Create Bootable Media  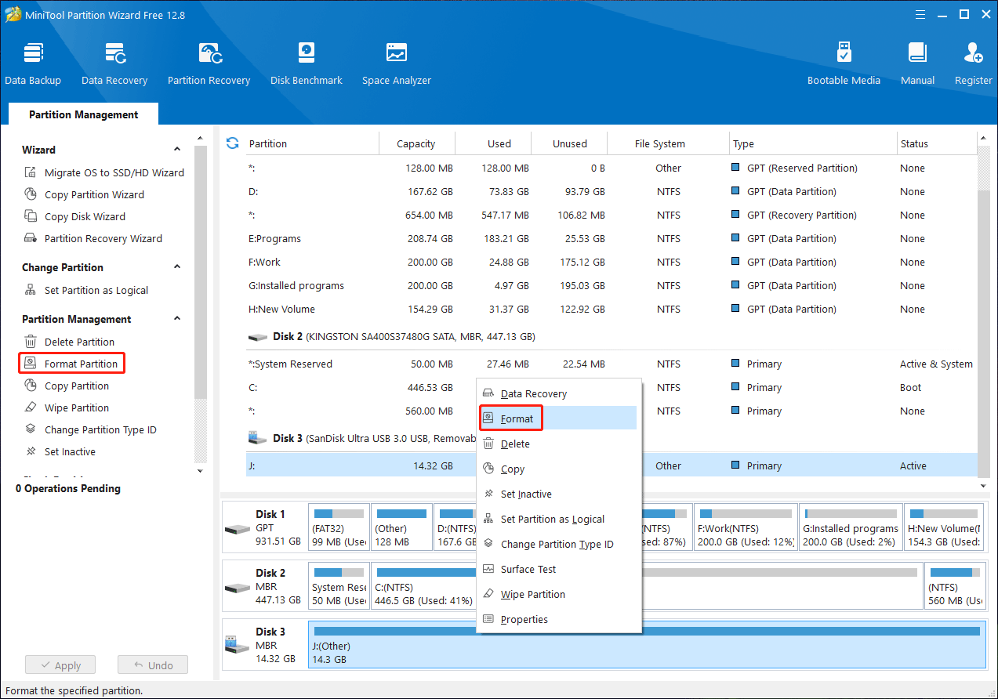[x=844, y=63]
